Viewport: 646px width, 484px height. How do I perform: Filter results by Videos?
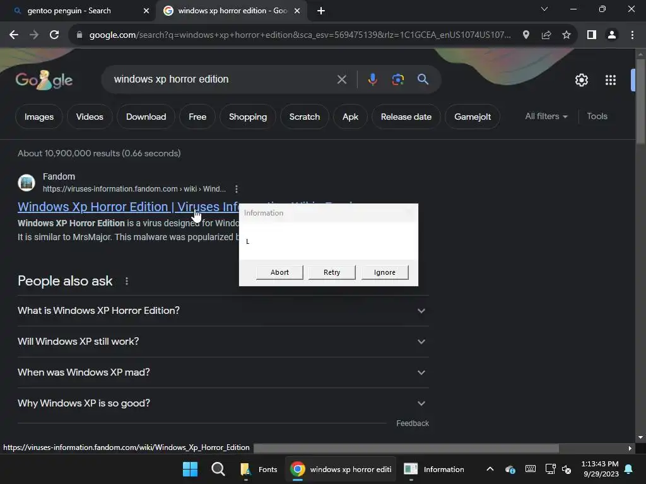(90, 117)
